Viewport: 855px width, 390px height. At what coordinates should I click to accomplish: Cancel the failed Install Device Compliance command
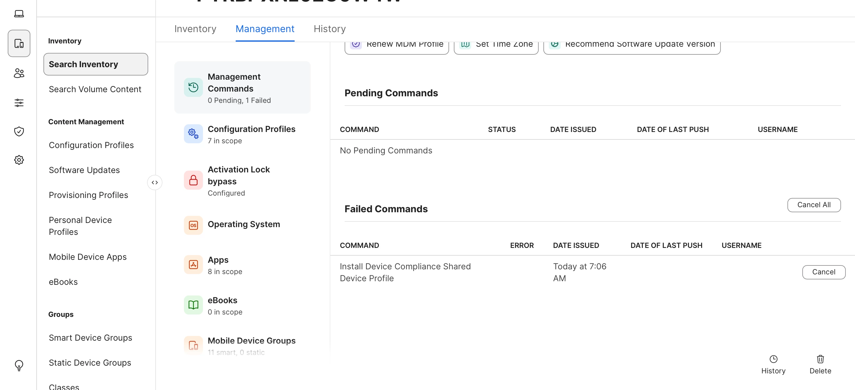coord(823,272)
